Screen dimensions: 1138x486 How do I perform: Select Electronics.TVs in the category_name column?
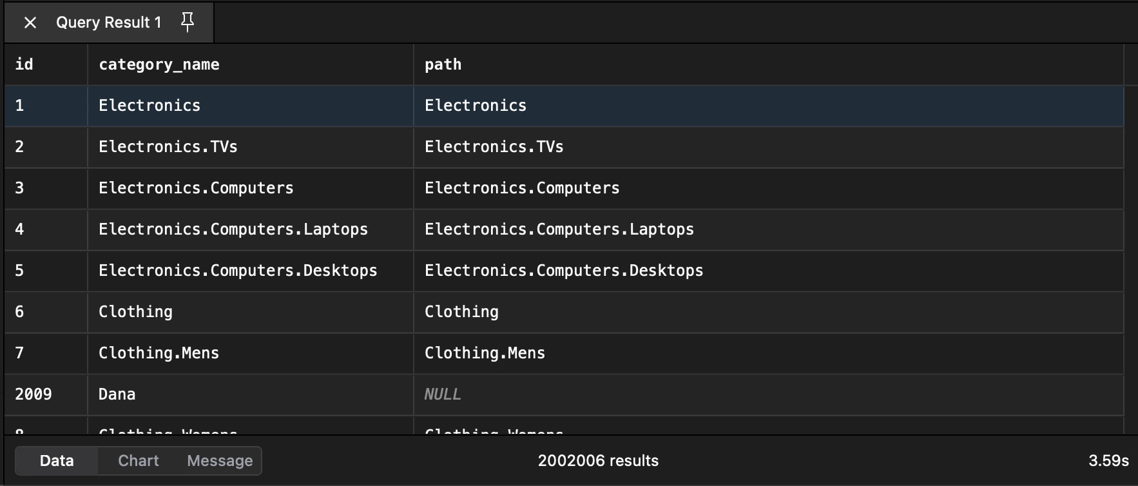point(168,147)
